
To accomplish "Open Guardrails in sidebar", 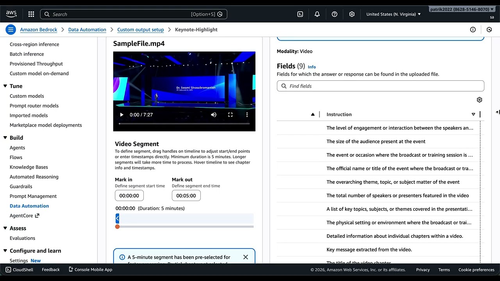I will tap(21, 187).
